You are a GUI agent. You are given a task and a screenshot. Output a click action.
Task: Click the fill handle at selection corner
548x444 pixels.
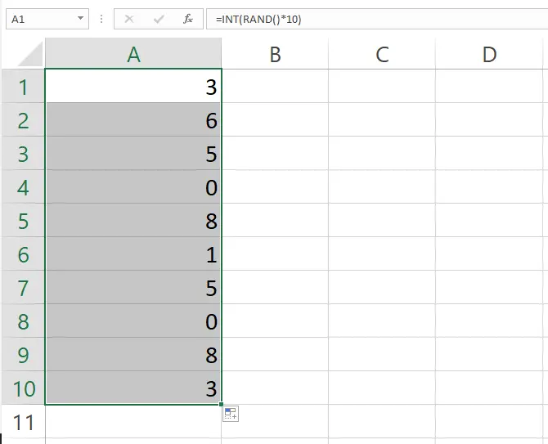[x=221, y=404]
